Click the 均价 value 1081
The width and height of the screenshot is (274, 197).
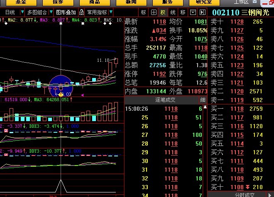point(201,22)
